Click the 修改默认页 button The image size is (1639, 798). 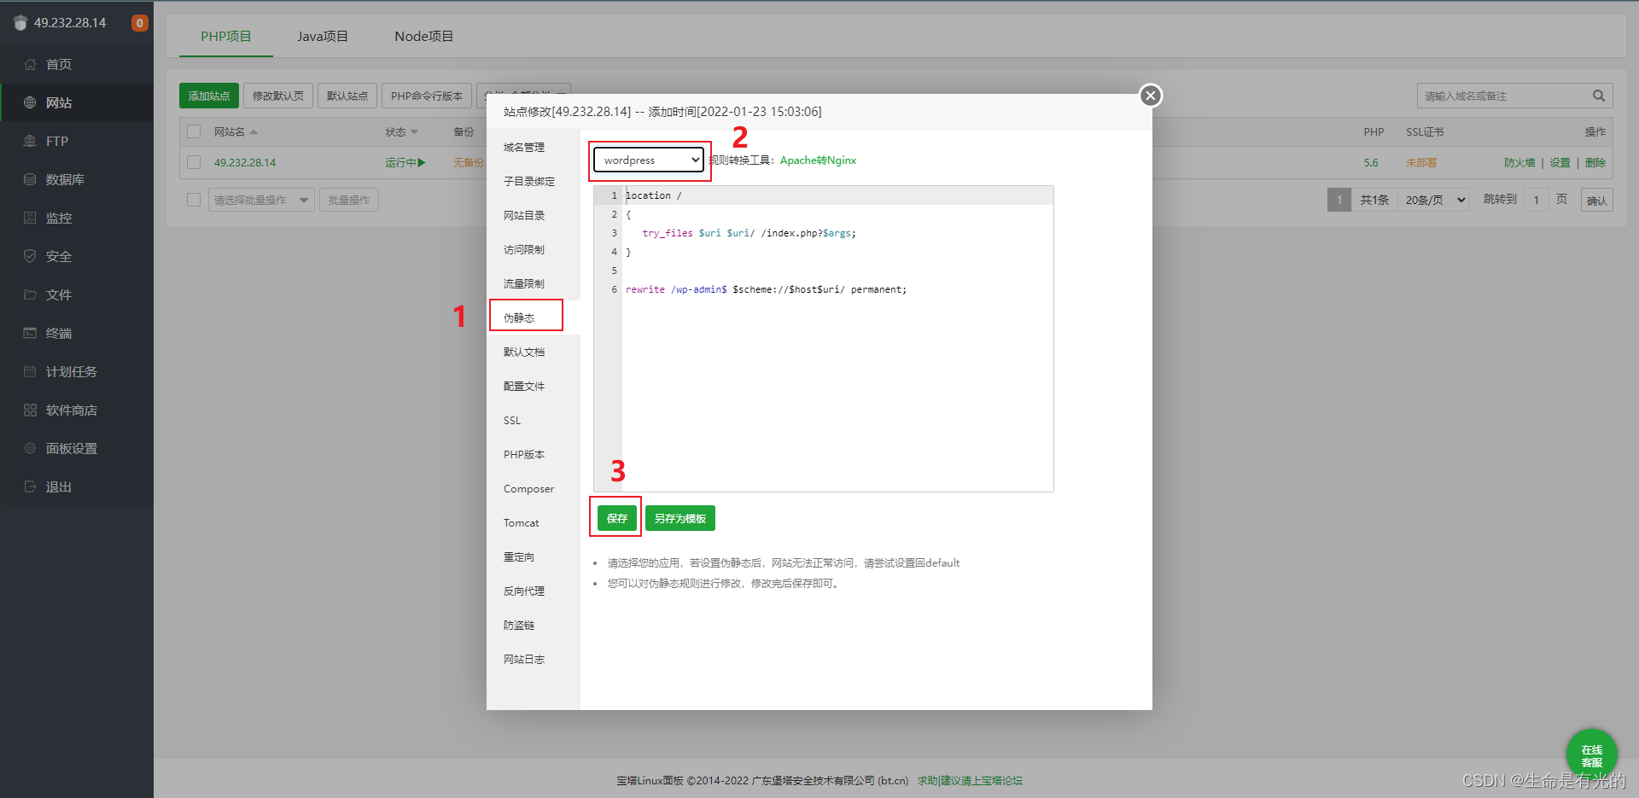278,96
